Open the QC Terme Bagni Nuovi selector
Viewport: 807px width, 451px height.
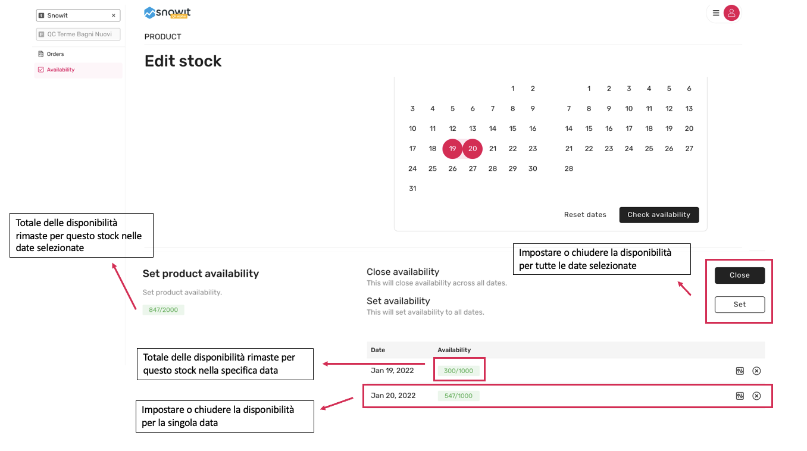coord(79,35)
